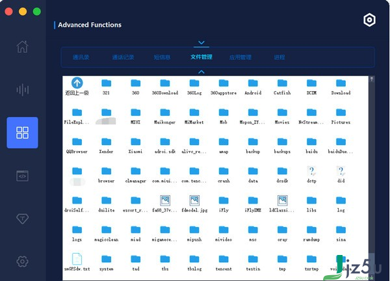Viewport: 390px width, 281px height.
Task: Select the QQBrowser folder
Action: [77, 145]
